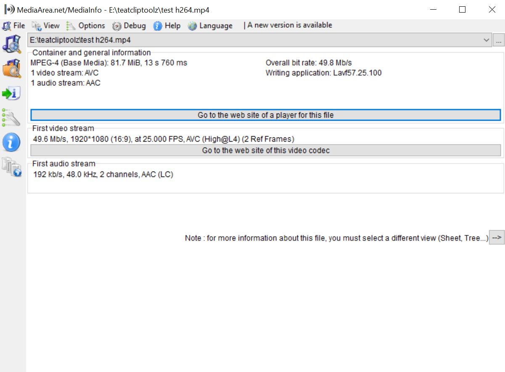Image resolution: width=505 pixels, height=372 pixels.
Task: Click '1 audio stream: AAC' text
Action: coord(66,83)
